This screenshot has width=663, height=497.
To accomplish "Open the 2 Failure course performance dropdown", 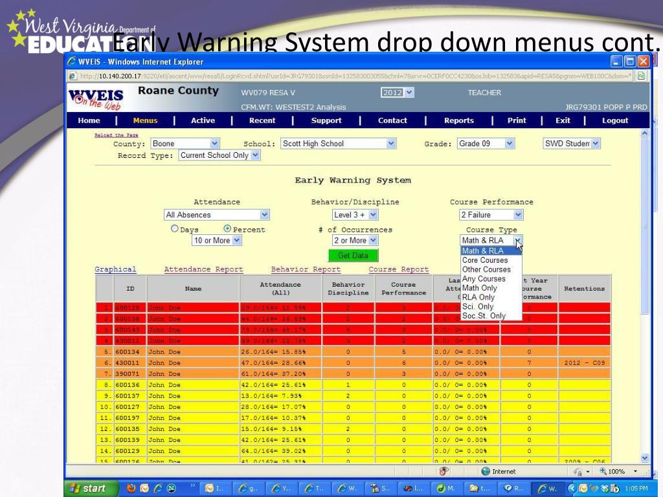I will coord(491,215).
